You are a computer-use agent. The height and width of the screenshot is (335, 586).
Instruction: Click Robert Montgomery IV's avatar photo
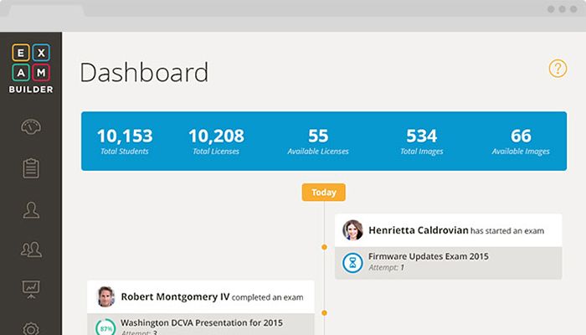(x=105, y=296)
